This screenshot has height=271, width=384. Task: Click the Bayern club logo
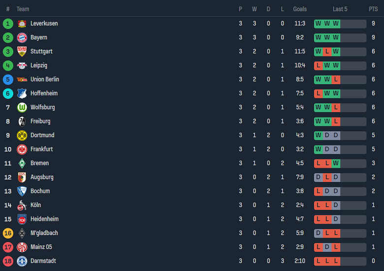[22, 37]
